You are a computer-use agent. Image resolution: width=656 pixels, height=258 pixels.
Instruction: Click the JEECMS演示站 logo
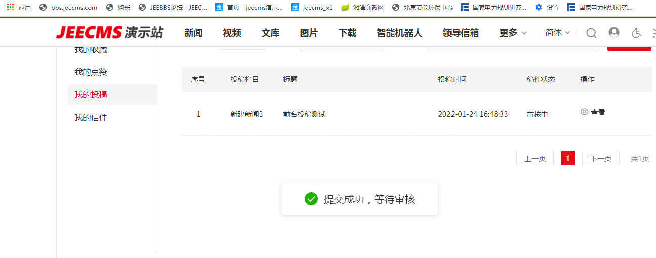click(110, 33)
